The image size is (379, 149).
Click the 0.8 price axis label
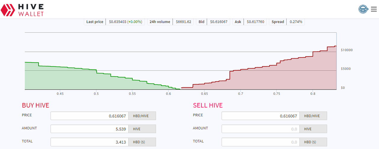[x=313, y=94]
